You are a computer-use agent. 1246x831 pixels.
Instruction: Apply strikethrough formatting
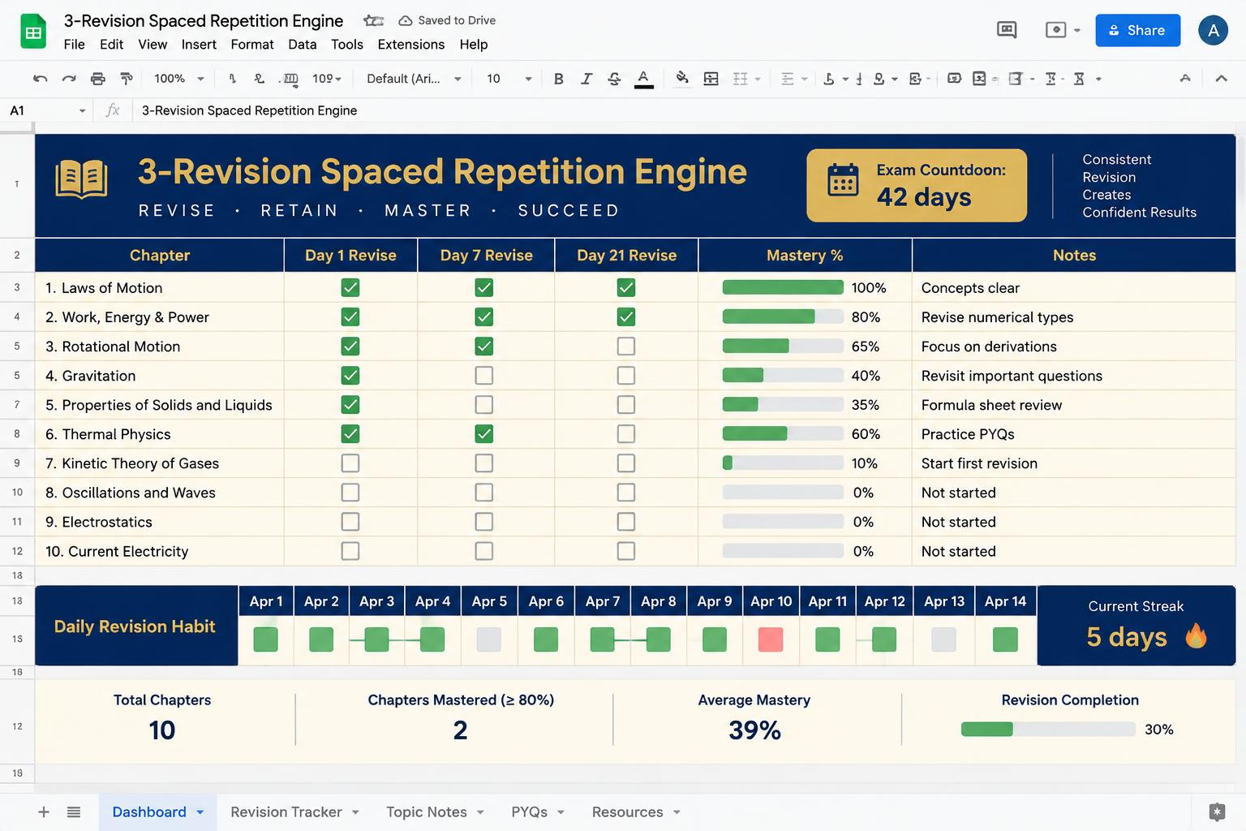614,79
